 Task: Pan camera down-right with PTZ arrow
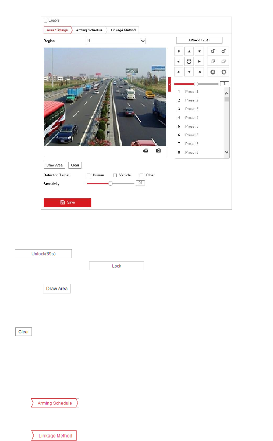pos(199,72)
